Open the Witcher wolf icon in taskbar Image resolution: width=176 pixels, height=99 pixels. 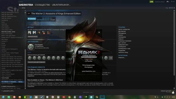(102, 97)
